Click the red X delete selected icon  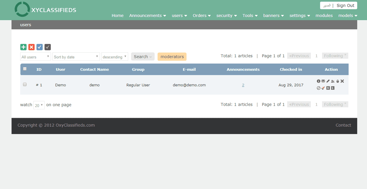pyautogui.click(x=32, y=47)
